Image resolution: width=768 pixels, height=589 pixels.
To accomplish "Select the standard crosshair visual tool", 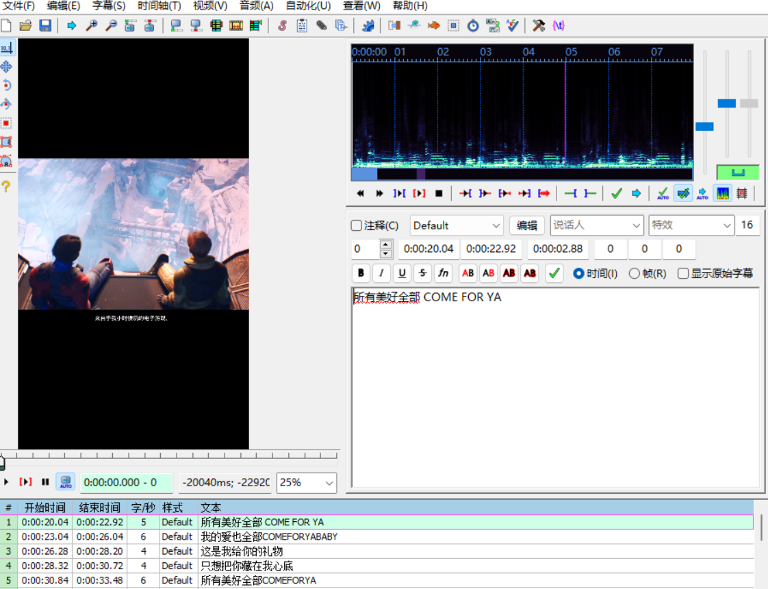I will (x=7, y=48).
